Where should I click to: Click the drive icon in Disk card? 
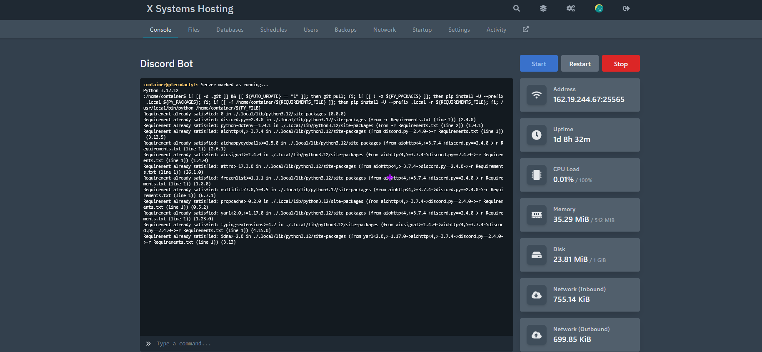pyautogui.click(x=537, y=255)
